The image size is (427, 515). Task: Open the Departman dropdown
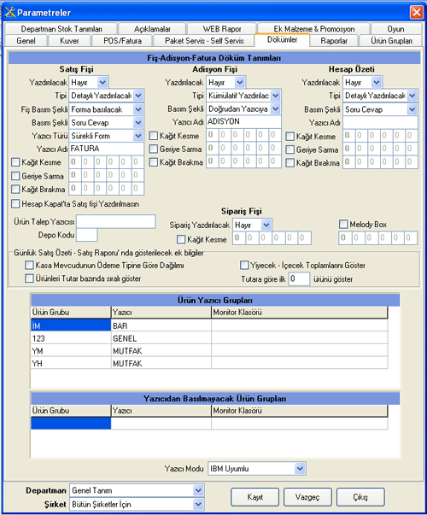[198, 490]
